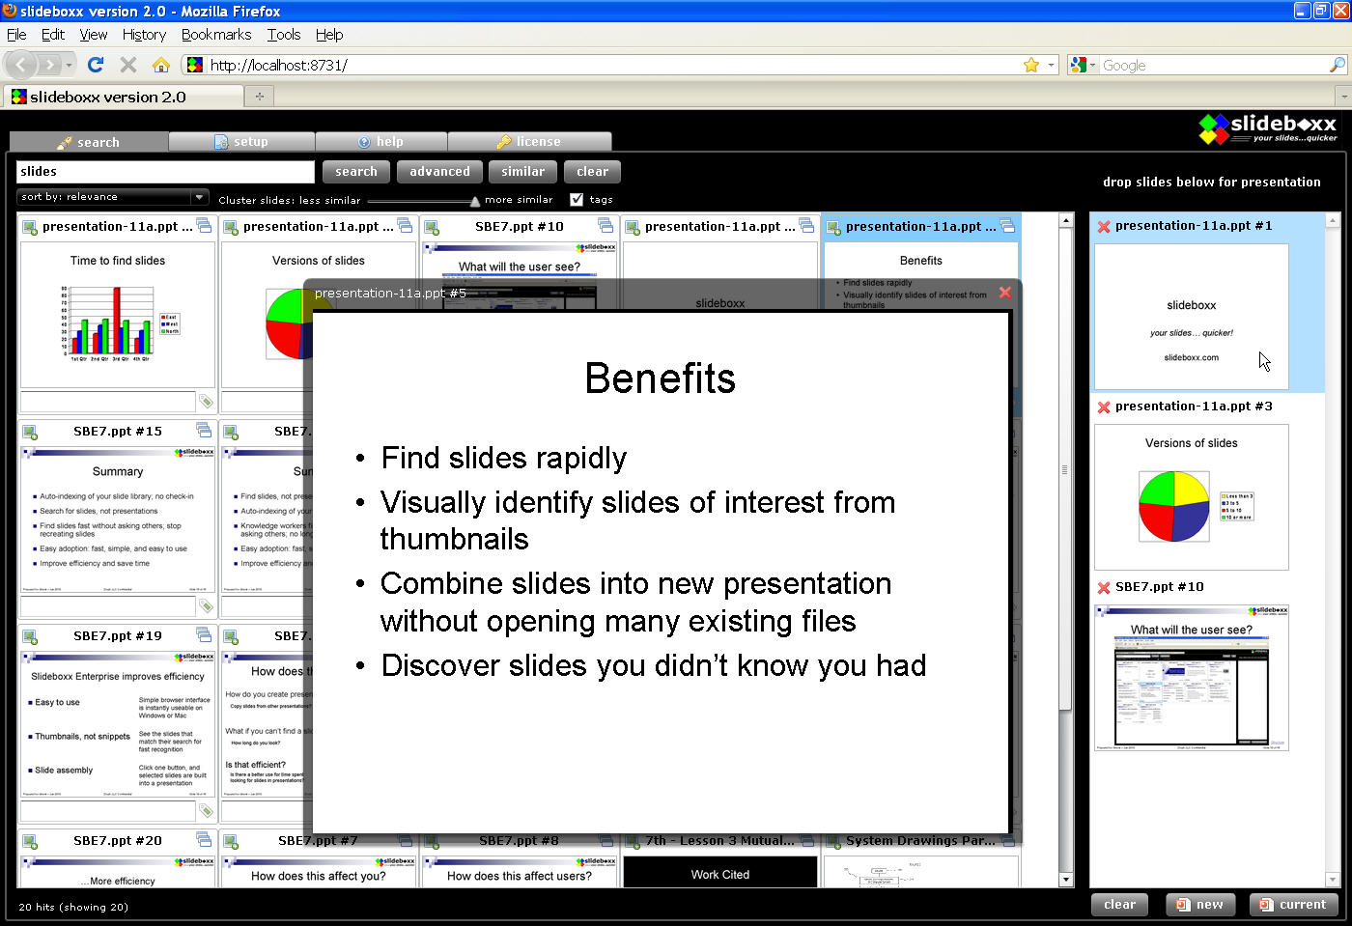1352x926 pixels.
Task: Close the presentation-11a.ppt #5 preview popup
Action: point(1005,293)
